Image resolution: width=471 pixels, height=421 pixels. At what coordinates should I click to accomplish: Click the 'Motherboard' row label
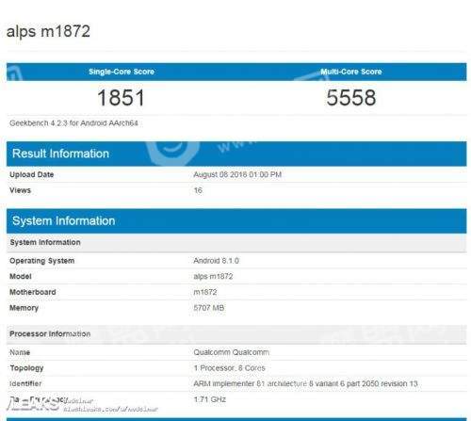33,292
